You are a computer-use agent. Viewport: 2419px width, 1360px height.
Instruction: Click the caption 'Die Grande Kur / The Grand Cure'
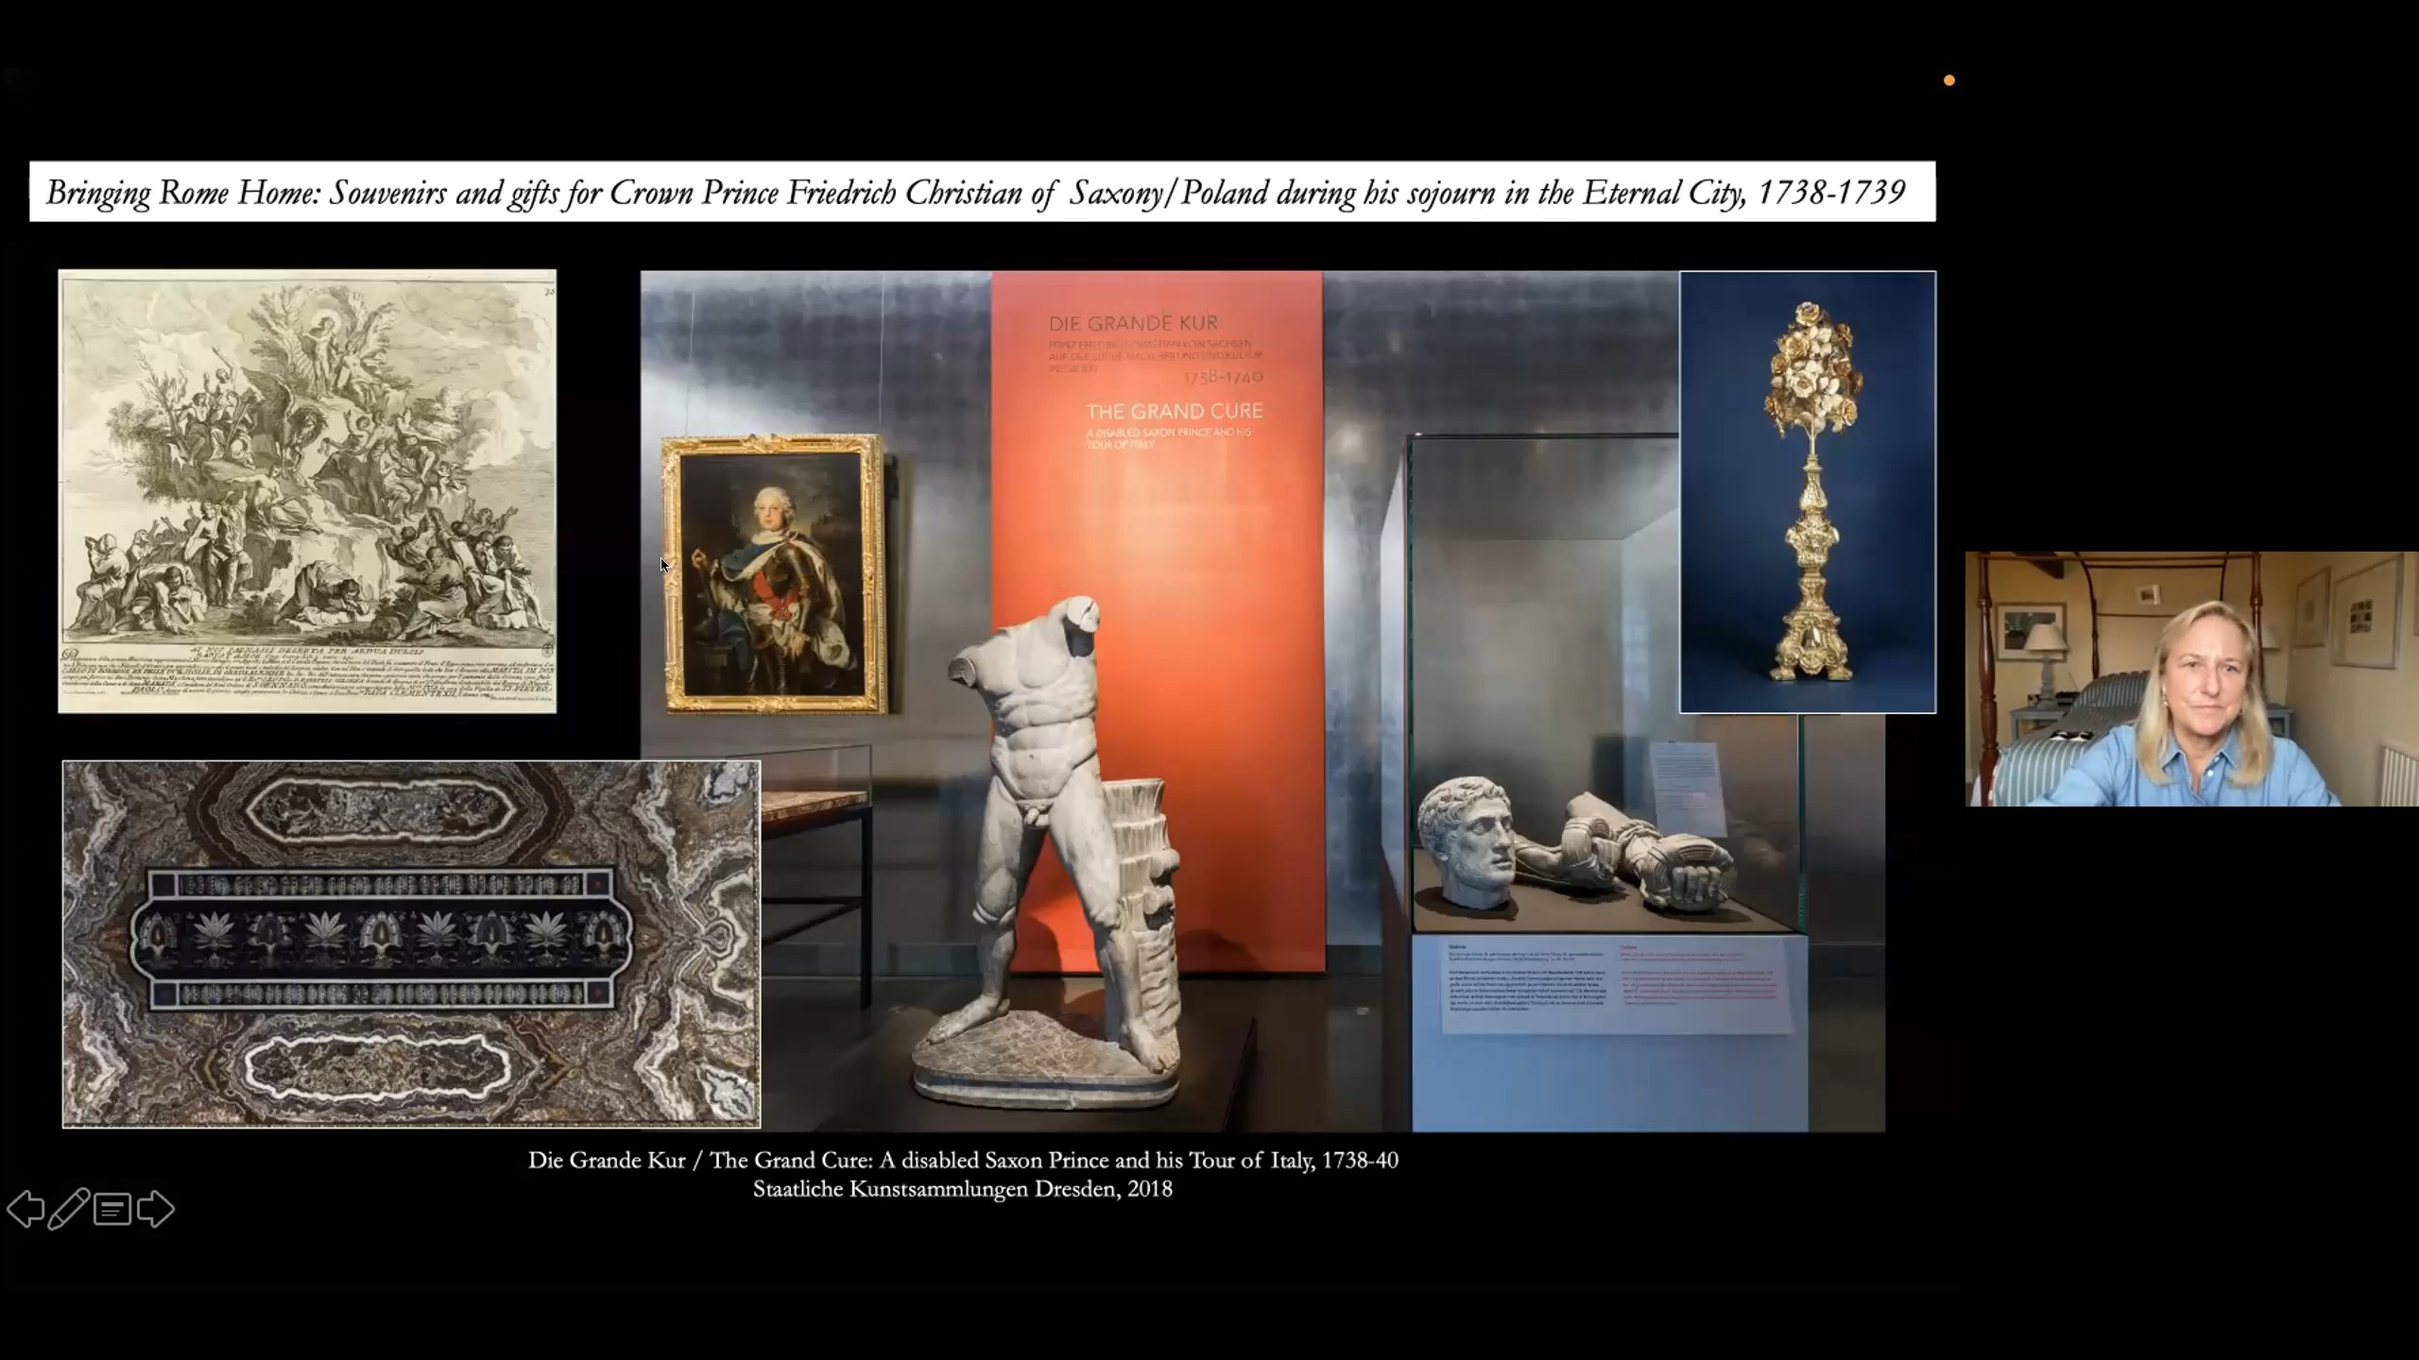point(963,1160)
